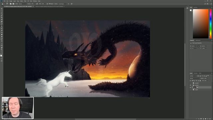
Task: Select the Type tool
Action: pyautogui.click(x=2, y=41)
